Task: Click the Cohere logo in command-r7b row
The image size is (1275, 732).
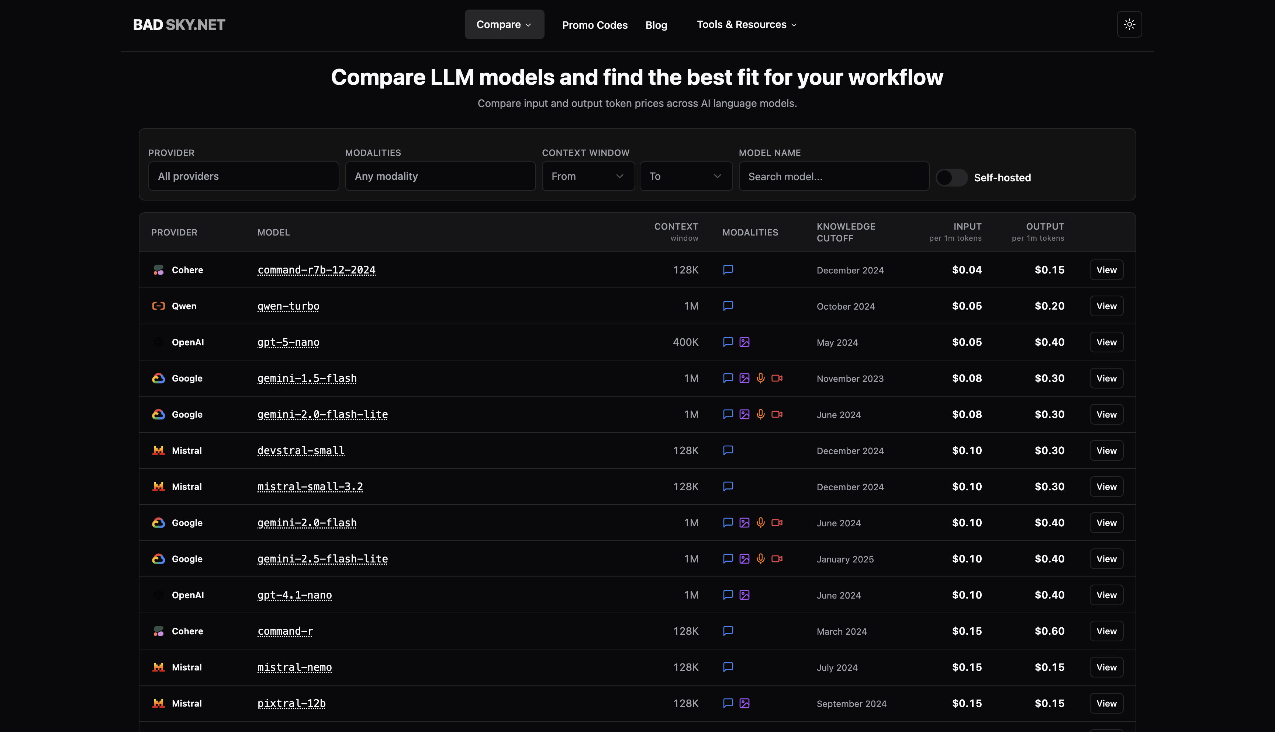Action: coord(159,270)
